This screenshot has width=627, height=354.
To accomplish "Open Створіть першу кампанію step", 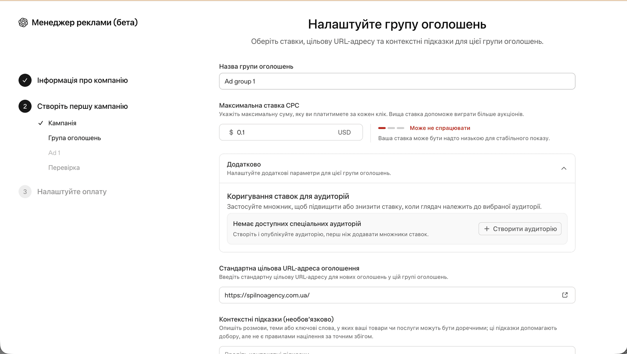I will 82,106.
